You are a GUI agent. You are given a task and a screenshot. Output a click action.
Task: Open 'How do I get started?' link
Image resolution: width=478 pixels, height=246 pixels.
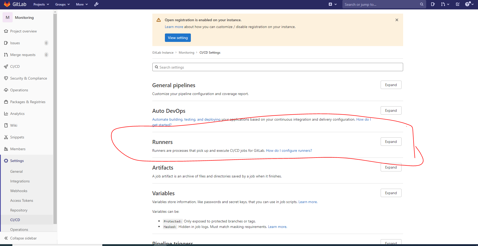pos(364,119)
